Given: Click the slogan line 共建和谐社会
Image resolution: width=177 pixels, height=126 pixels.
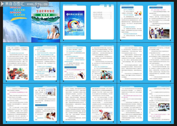Looking at the screenshot, I should pos(19,15).
